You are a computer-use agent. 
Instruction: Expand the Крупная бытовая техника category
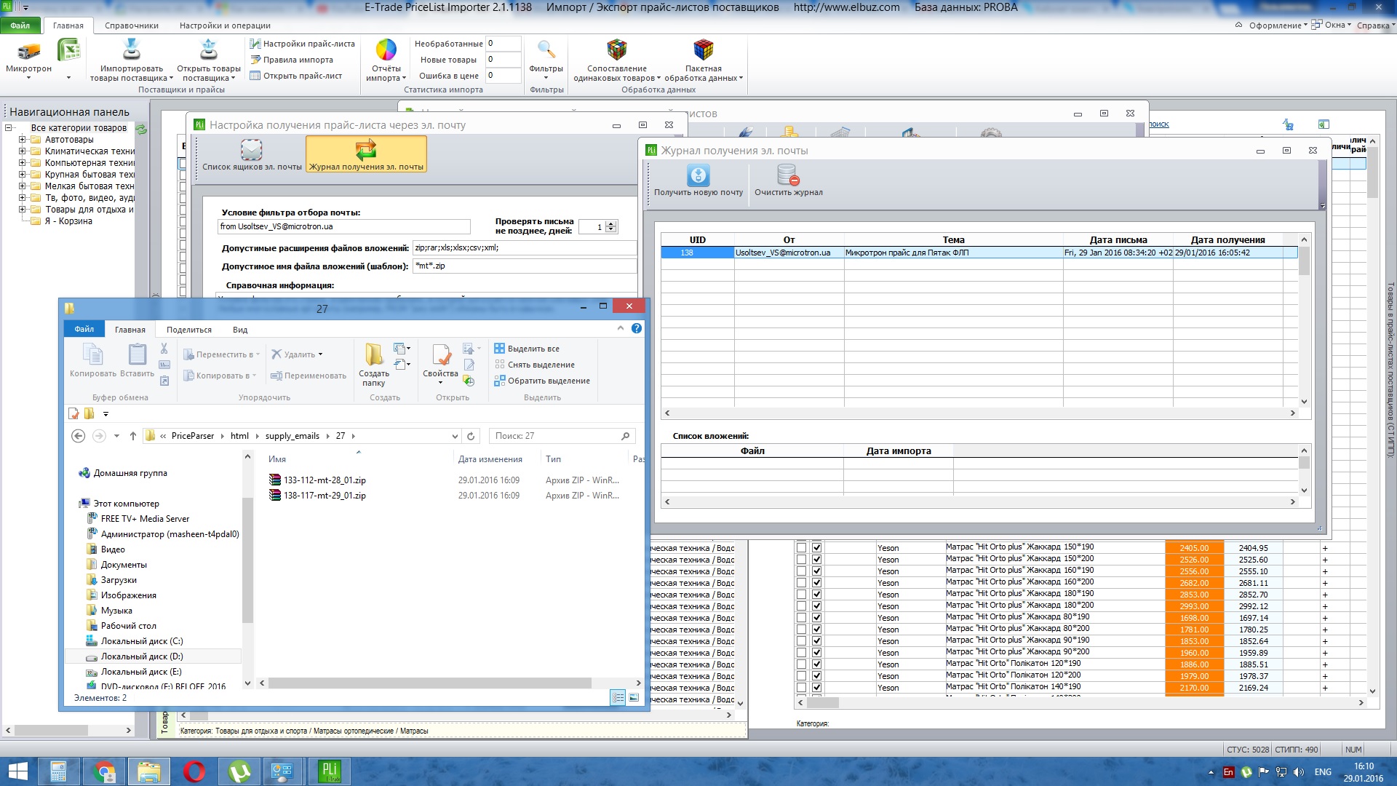pyautogui.click(x=22, y=175)
